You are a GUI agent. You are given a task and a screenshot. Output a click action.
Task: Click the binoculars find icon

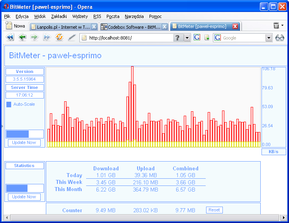point(280,37)
